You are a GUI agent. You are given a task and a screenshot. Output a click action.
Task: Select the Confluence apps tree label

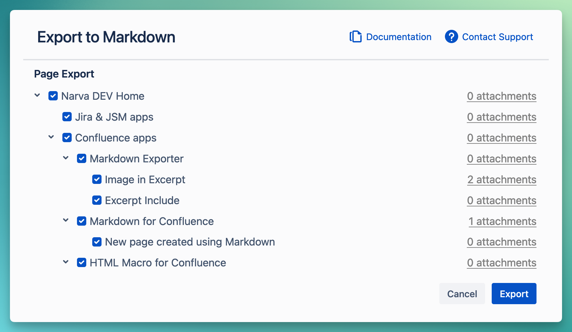click(x=116, y=138)
